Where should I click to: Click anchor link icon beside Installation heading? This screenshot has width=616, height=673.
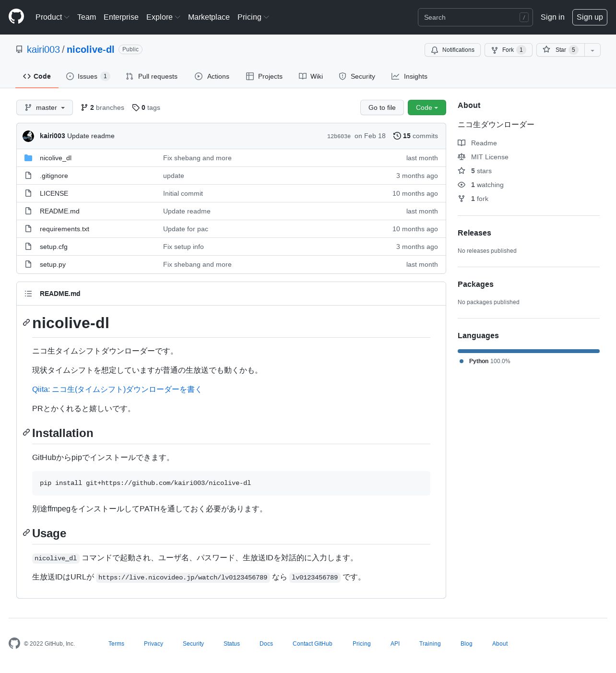[26, 433]
